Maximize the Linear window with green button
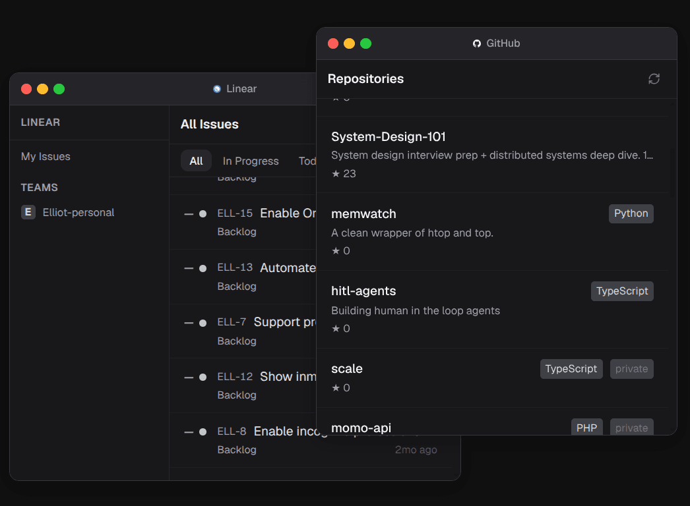 coord(59,89)
